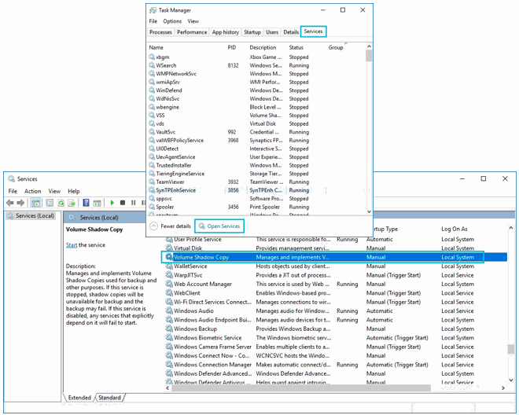Image resolution: width=519 pixels, height=415 pixels.
Task: Open Task Manager Options menu
Action: (x=172, y=21)
